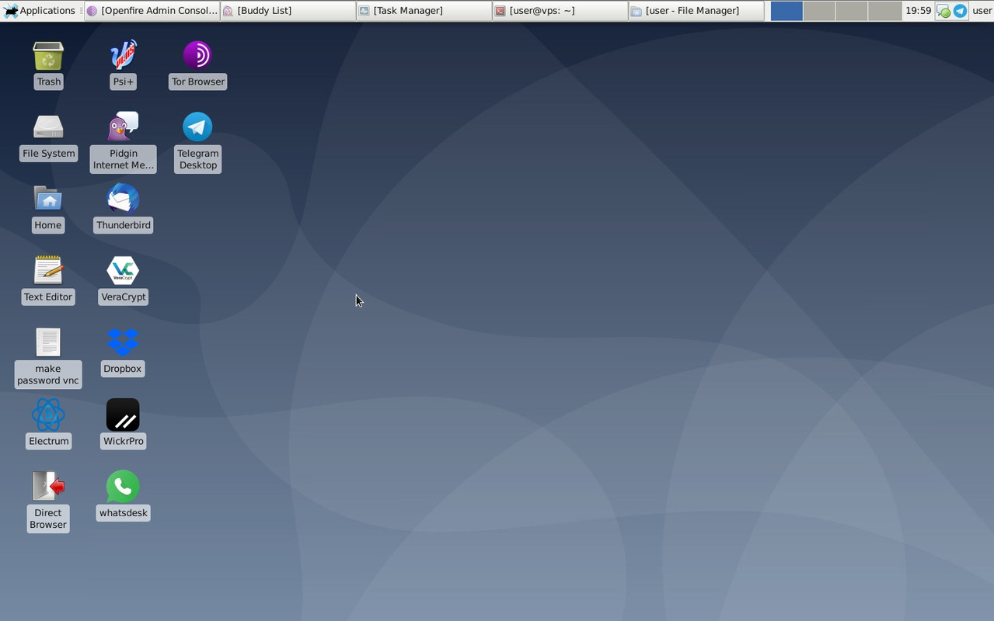Launch WickrPro from desktop

coord(123,415)
